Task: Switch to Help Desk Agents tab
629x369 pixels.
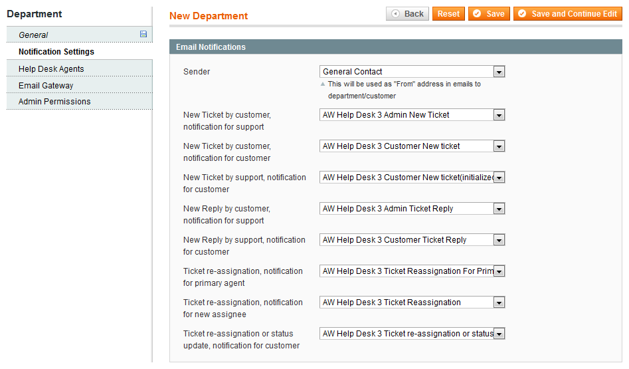Action: pos(51,69)
